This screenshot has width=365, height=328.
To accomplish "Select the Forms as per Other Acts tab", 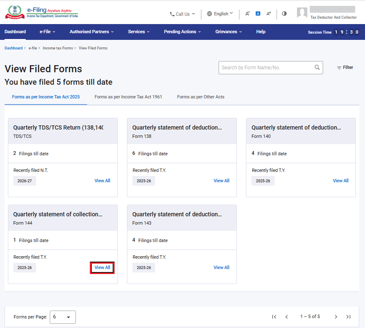I will coord(201,97).
